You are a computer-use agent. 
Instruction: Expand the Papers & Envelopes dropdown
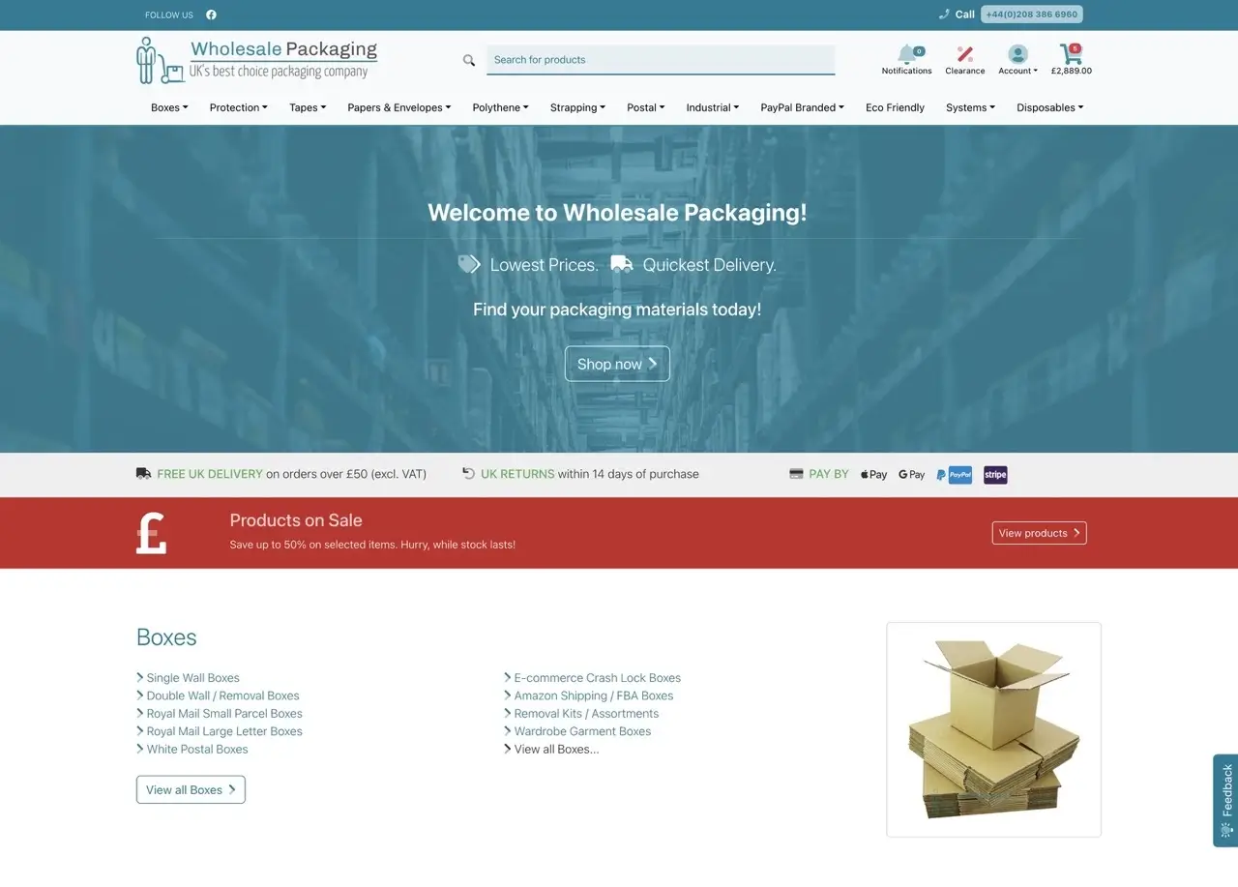(398, 107)
